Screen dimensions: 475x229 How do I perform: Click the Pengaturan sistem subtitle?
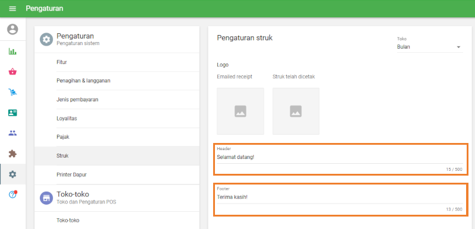pyautogui.click(x=78, y=43)
